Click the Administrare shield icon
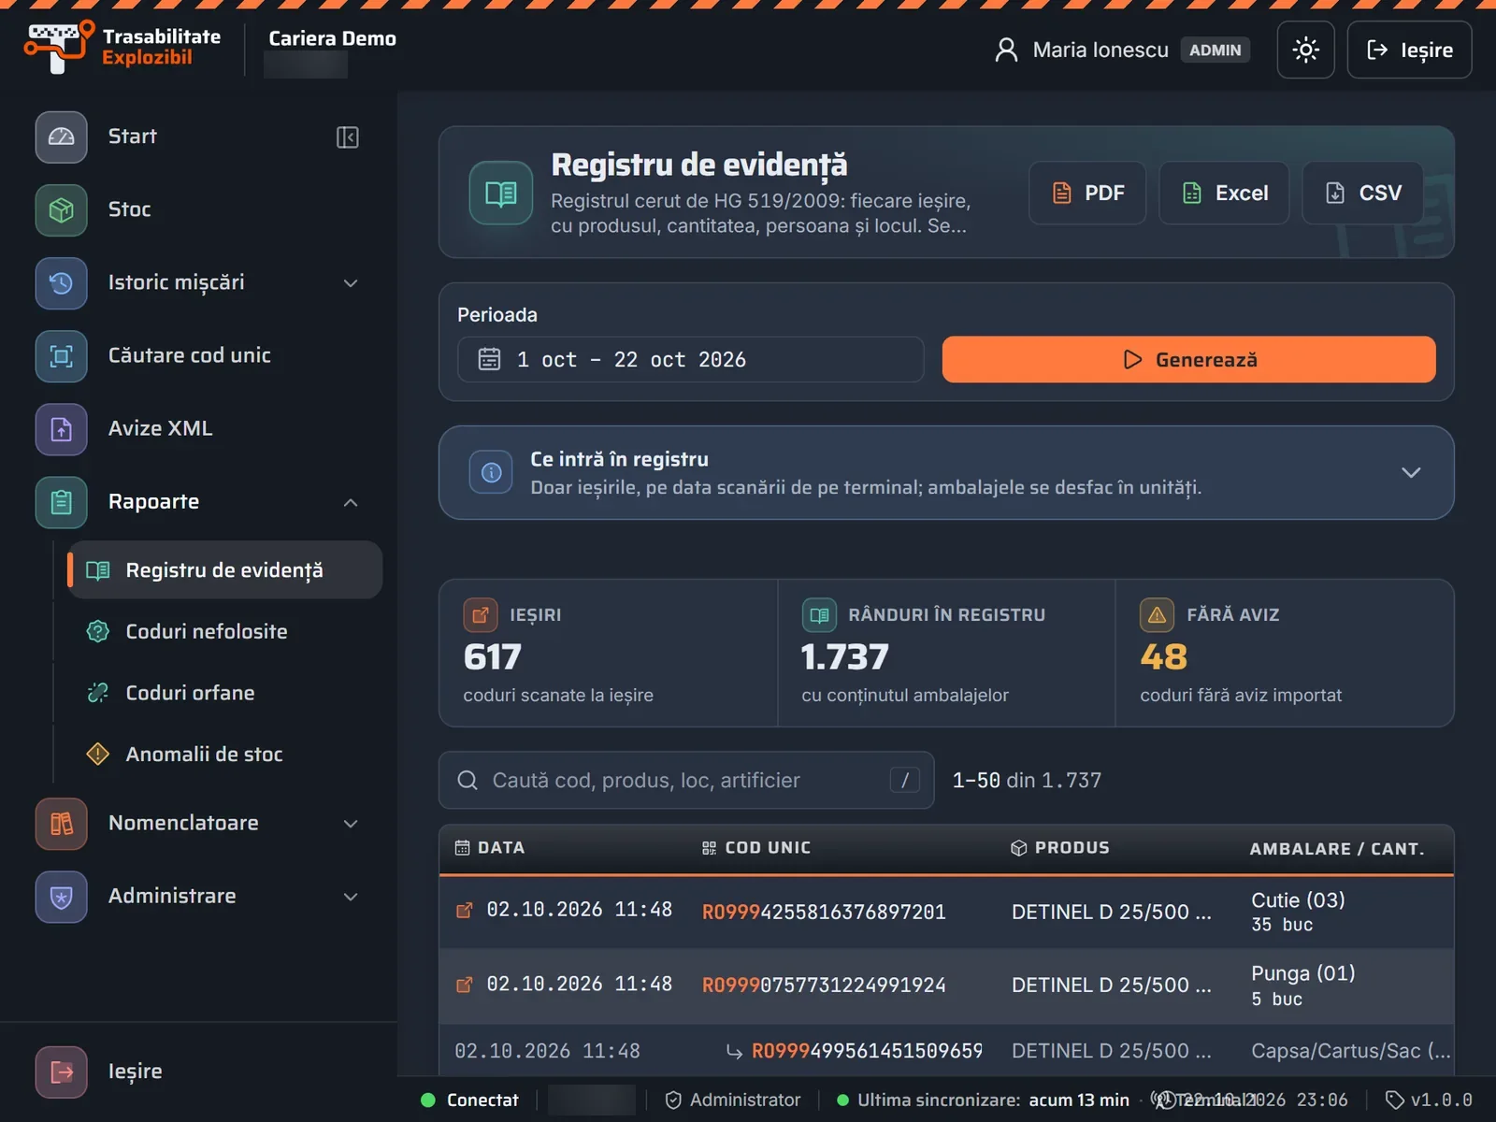Viewport: 1496px width, 1122px height. click(62, 897)
